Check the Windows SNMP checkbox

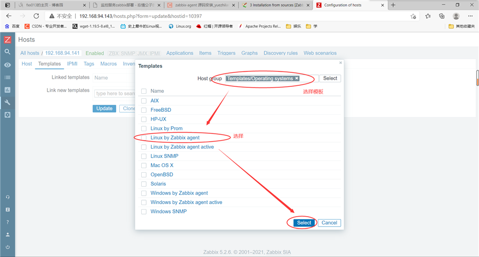pyautogui.click(x=144, y=212)
